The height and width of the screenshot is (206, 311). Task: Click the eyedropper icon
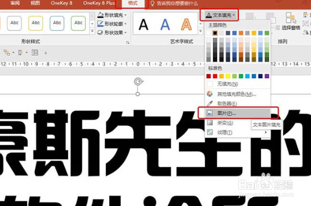click(210, 103)
